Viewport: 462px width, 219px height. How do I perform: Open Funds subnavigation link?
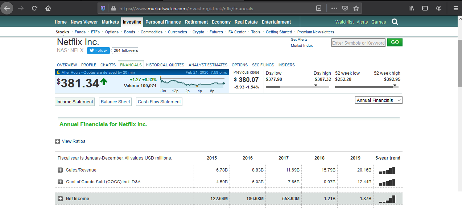(x=80, y=32)
